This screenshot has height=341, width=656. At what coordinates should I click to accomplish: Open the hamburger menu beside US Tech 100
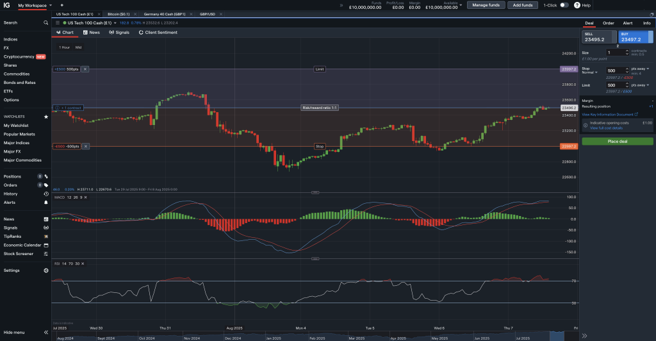pyautogui.click(x=57, y=22)
